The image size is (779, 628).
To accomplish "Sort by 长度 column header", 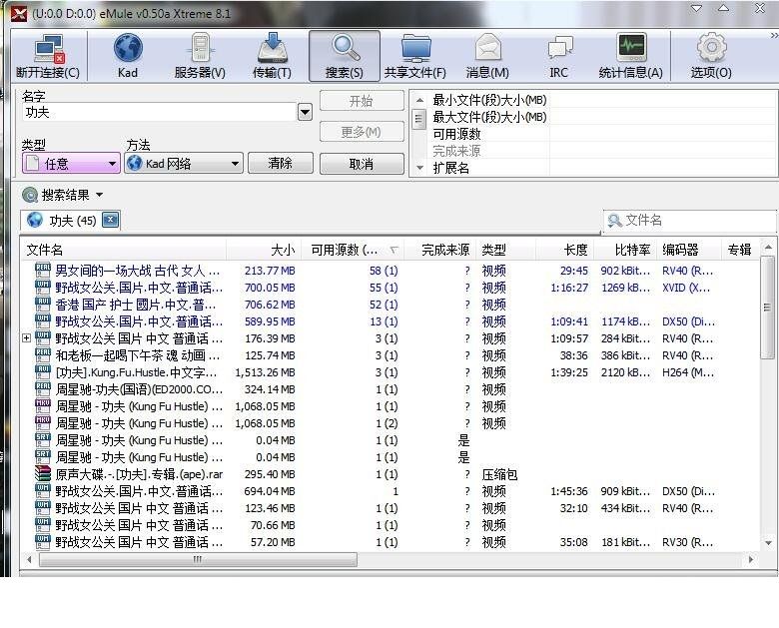I will 565,250.
